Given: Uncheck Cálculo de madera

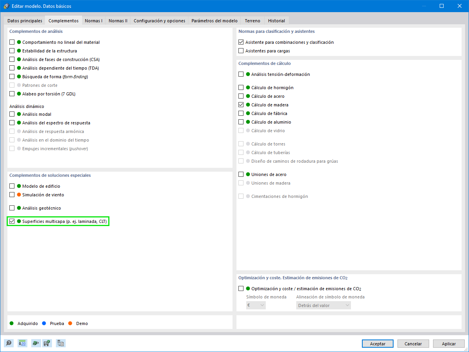Looking at the screenshot, I should (x=241, y=105).
